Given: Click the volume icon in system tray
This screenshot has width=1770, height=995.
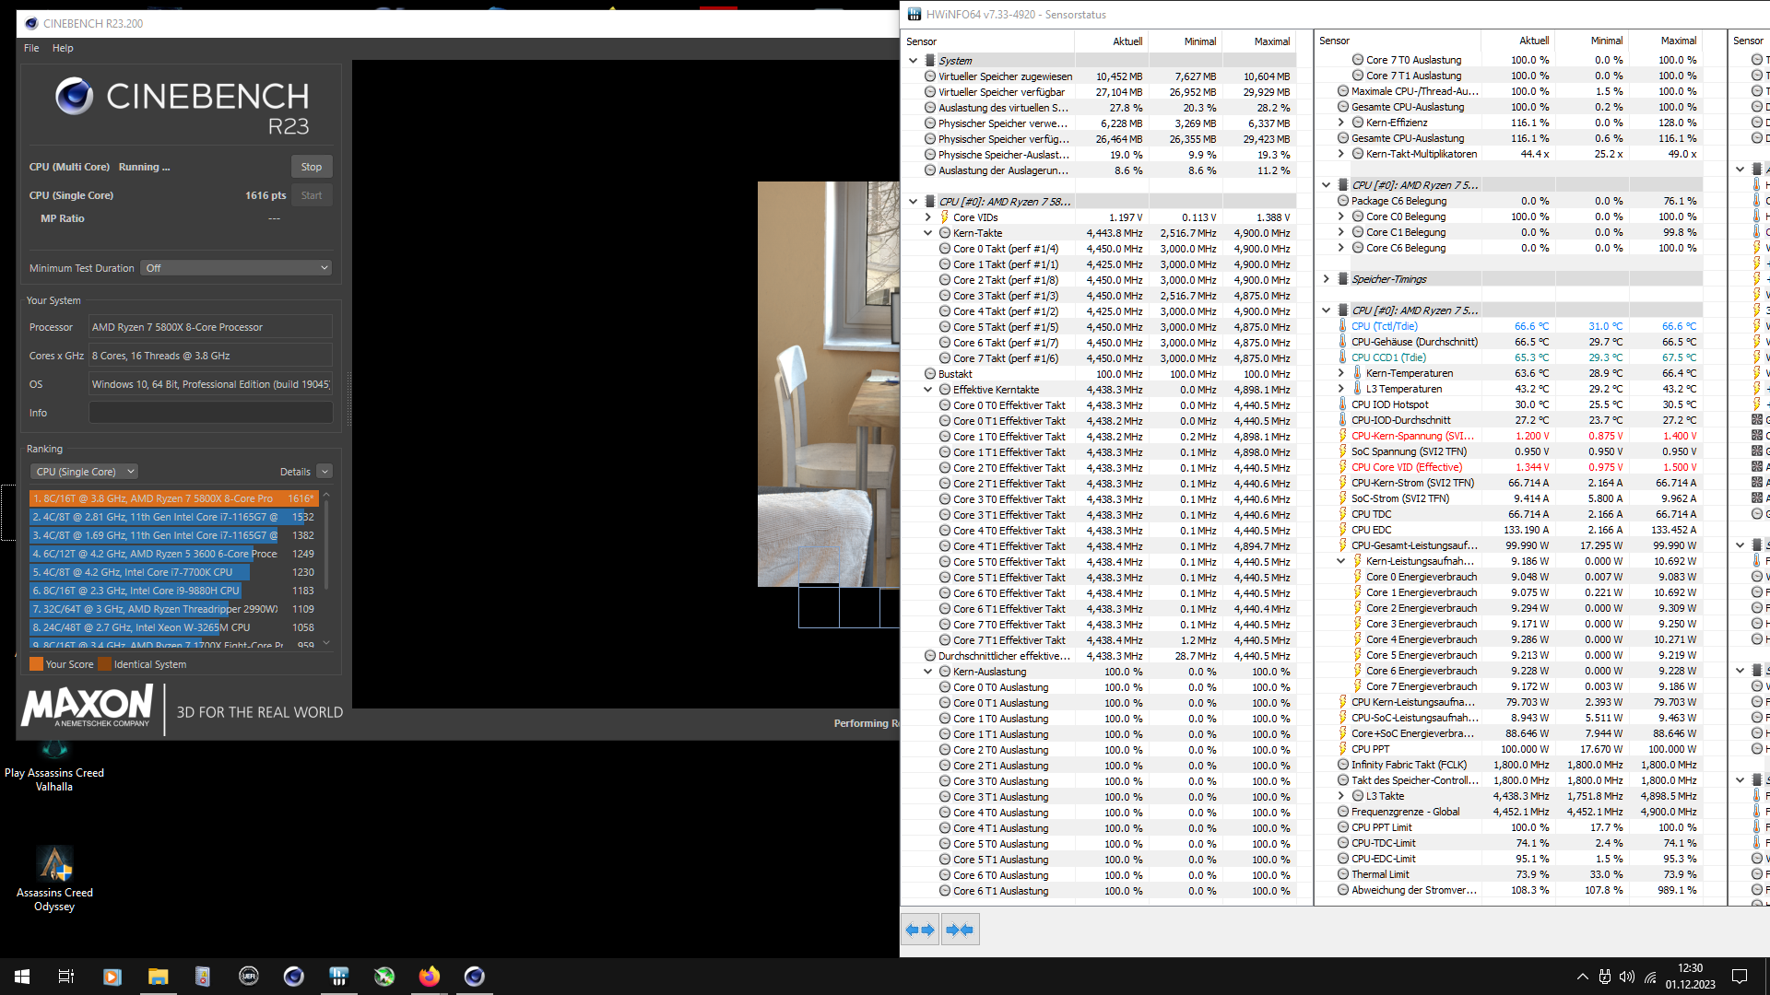Looking at the screenshot, I should (x=1626, y=977).
